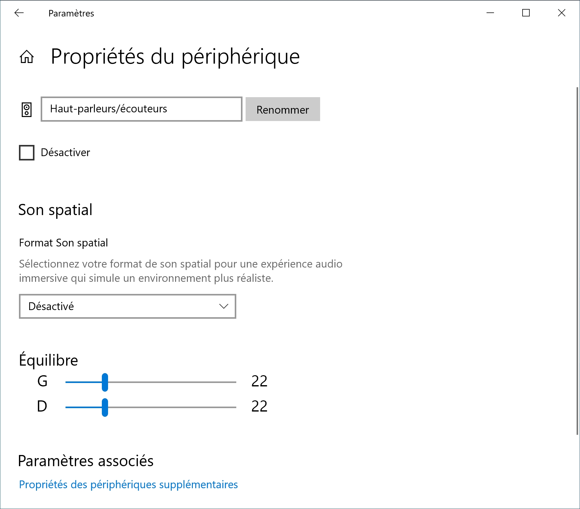Viewport: 580px width, 509px height.
Task: Click the Désactiver label text
Action: click(x=66, y=153)
